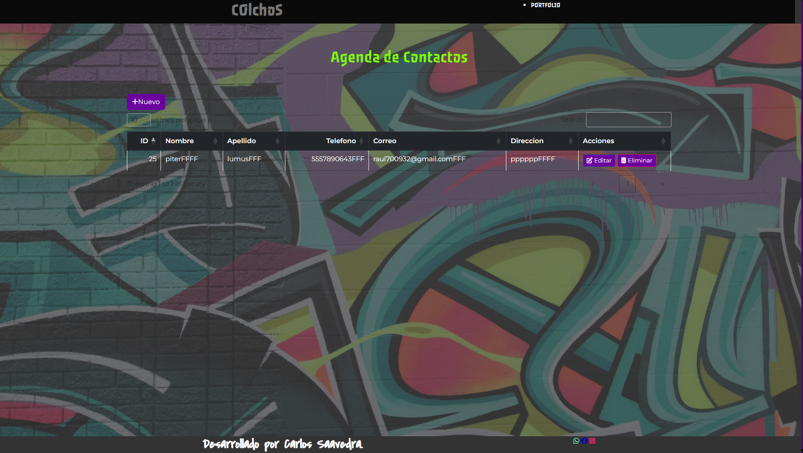Screen dimensions: 803x453
Task: Click the Eliminar button with trash icon
Action: click(636, 160)
